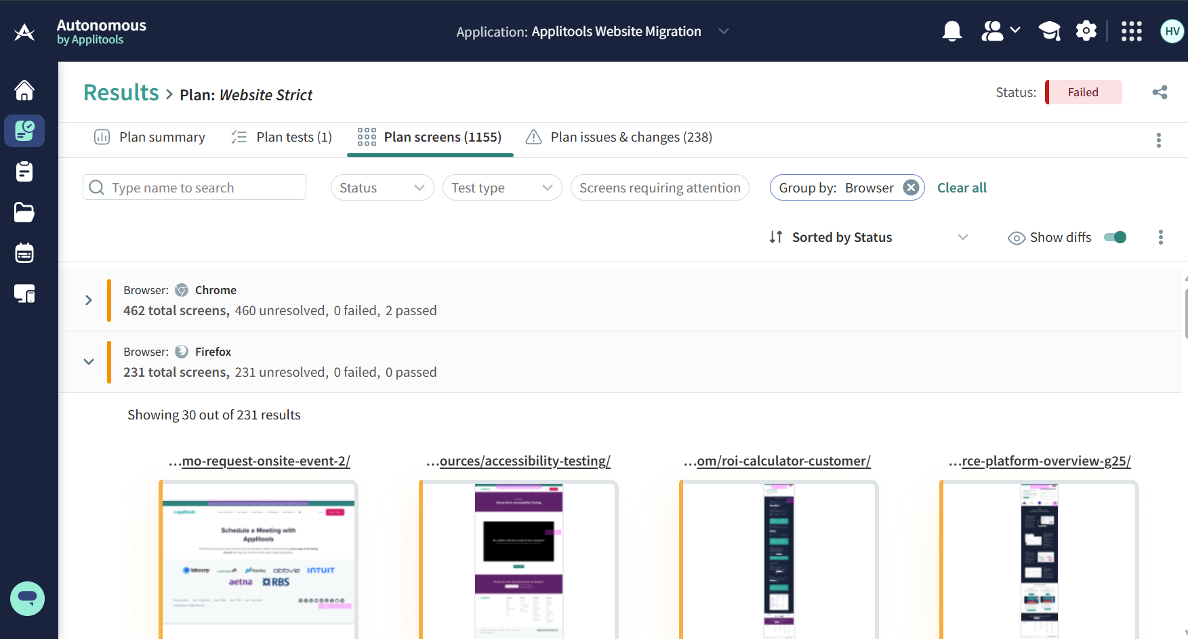Click the Applitools Autonomous logo
1188x639 pixels.
click(24, 32)
